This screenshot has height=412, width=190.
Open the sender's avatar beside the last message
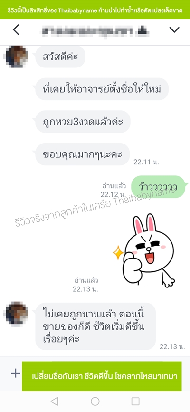[x=17, y=313]
